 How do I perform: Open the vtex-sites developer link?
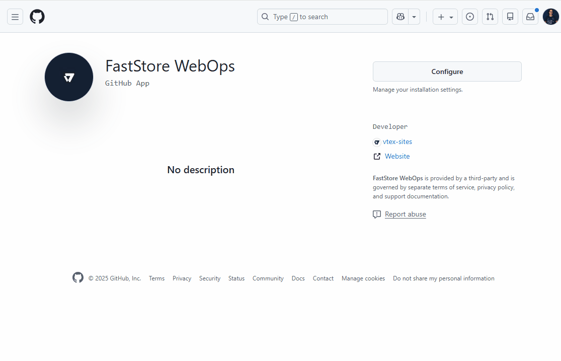pos(397,142)
